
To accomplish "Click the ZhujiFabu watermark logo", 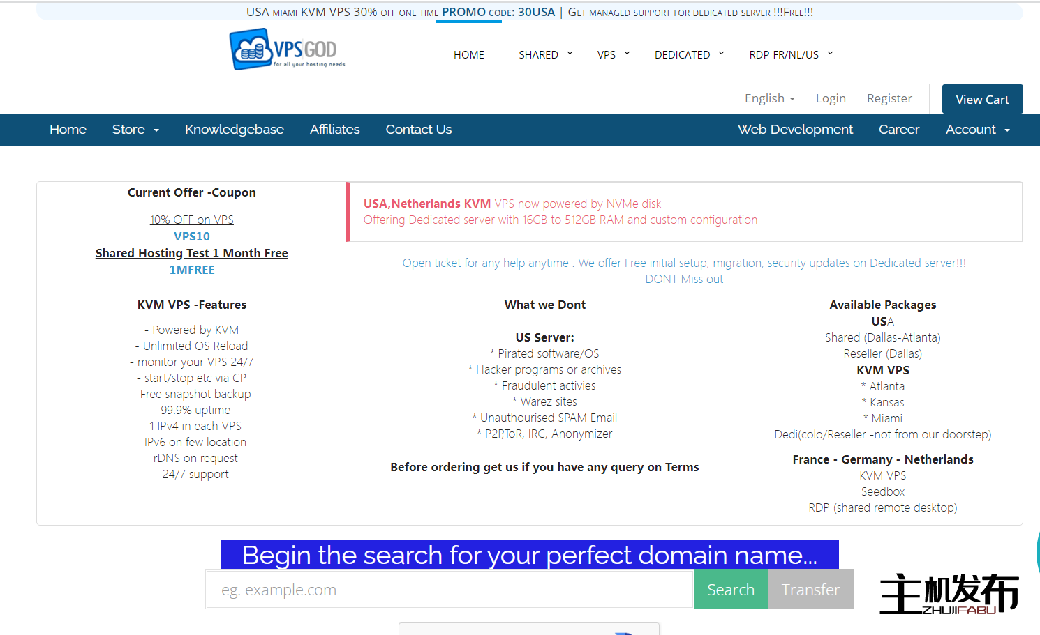I will click(949, 594).
